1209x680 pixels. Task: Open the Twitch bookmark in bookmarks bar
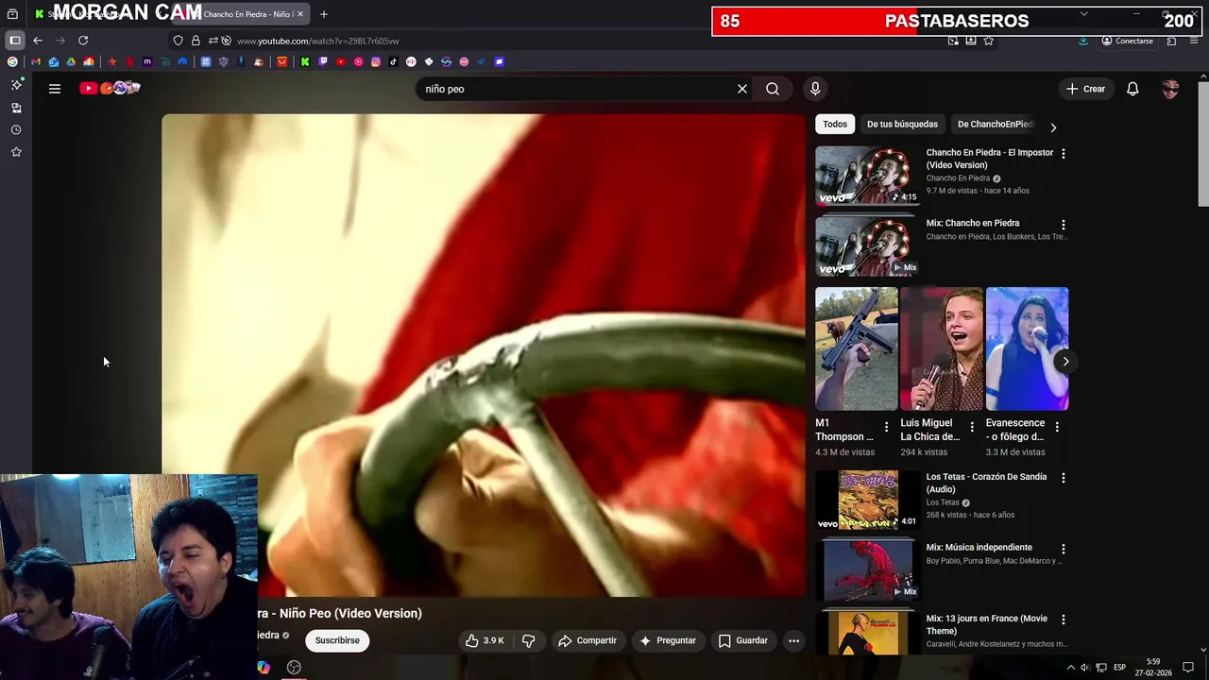click(323, 61)
